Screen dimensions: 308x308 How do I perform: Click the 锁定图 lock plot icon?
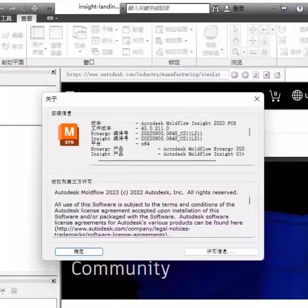coord(159,41)
